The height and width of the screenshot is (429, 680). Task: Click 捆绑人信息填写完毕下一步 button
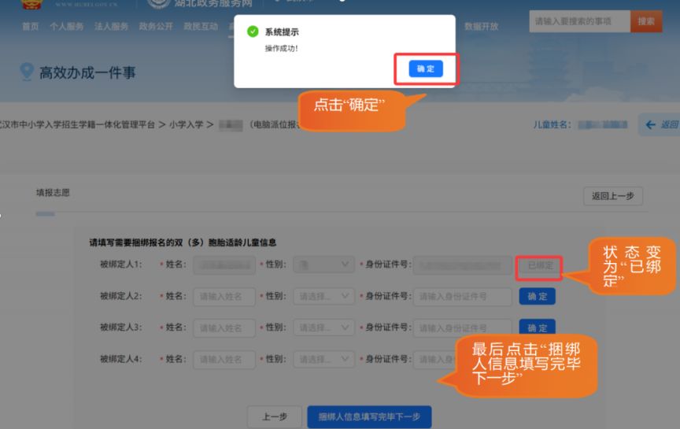pyautogui.click(x=369, y=417)
